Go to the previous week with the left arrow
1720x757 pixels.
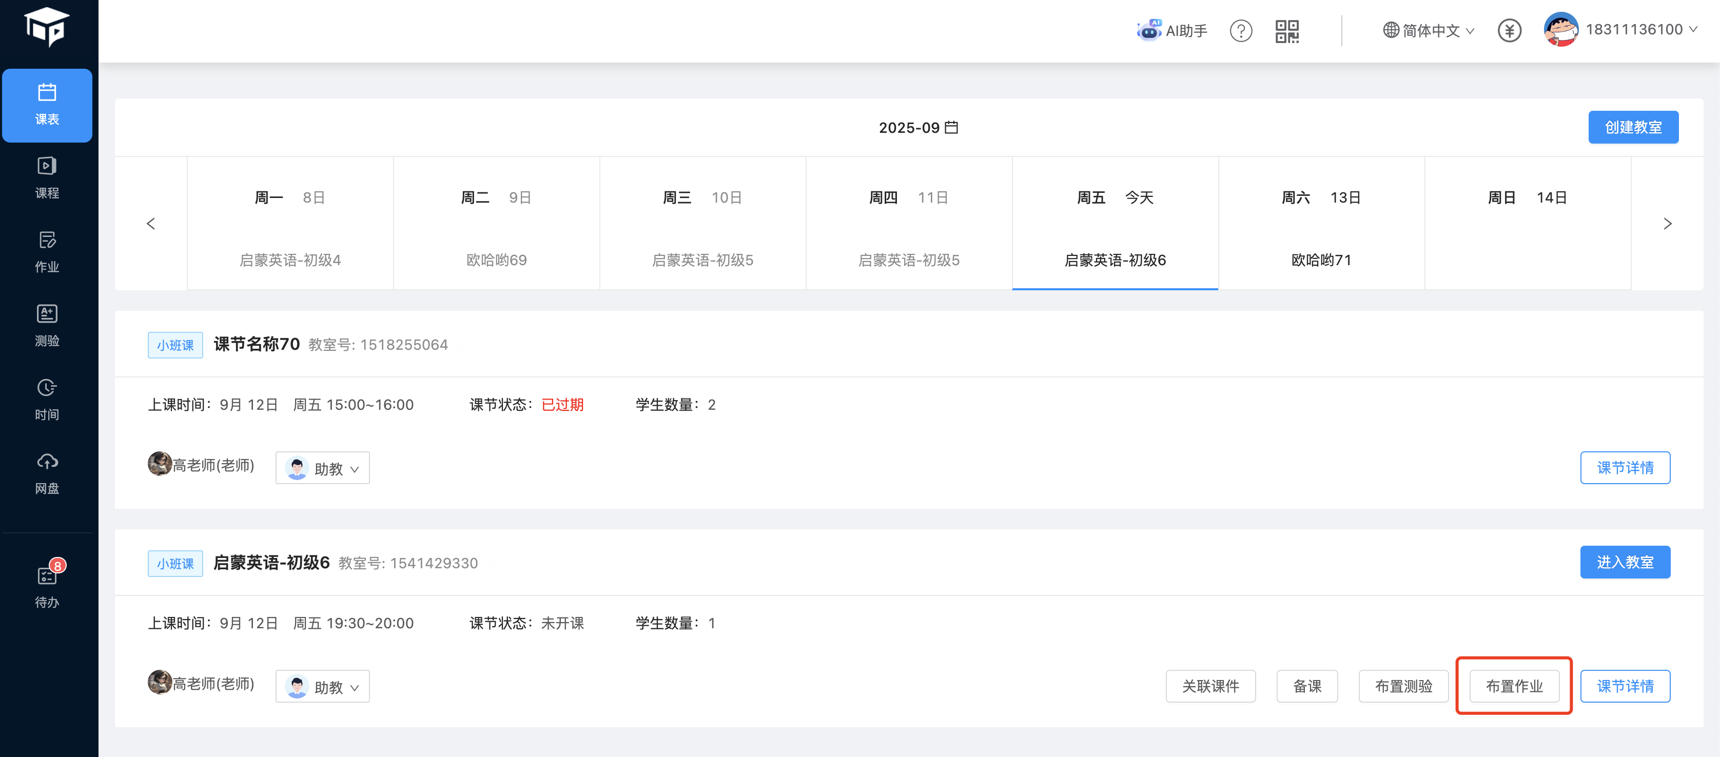click(x=151, y=224)
